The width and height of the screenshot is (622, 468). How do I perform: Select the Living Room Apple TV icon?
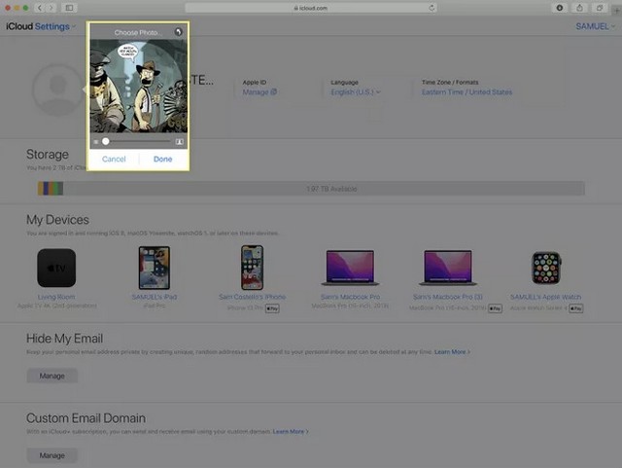56,268
